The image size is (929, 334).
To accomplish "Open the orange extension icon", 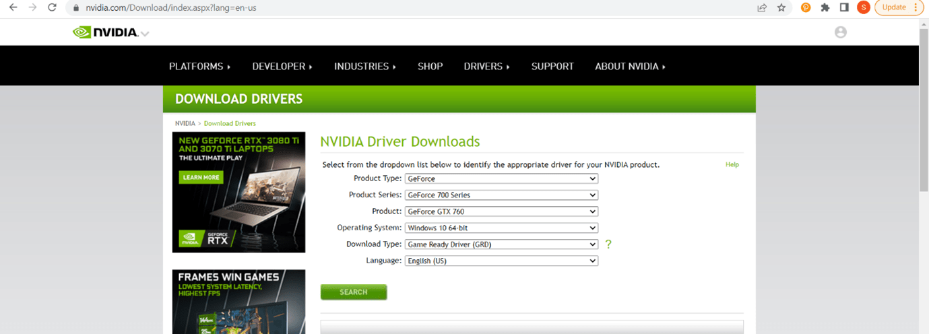I will [x=806, y=7].
